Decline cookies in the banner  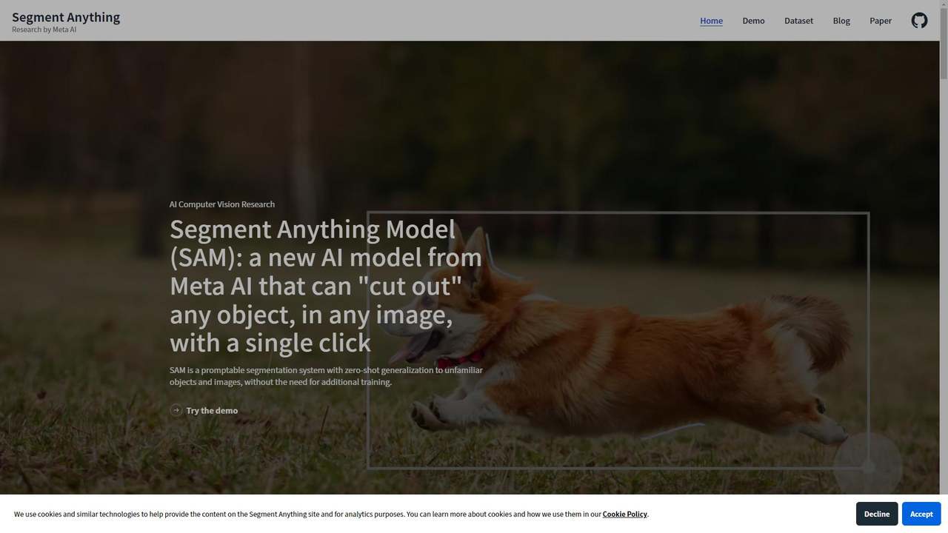877,514
